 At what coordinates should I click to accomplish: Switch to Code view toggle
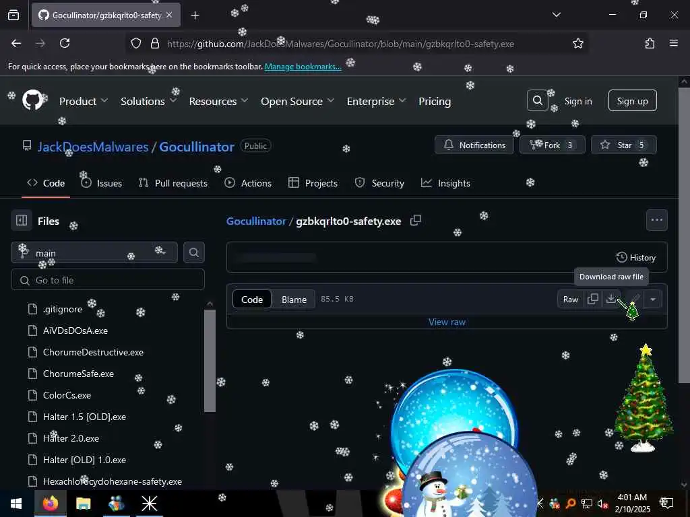point(252,300)
